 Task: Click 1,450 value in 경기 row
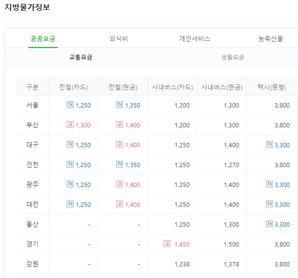click(x=182, y=244)
